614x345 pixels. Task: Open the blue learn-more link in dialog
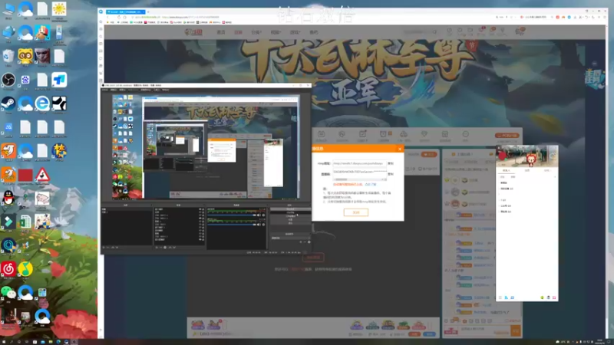click(x=371, y=184)
